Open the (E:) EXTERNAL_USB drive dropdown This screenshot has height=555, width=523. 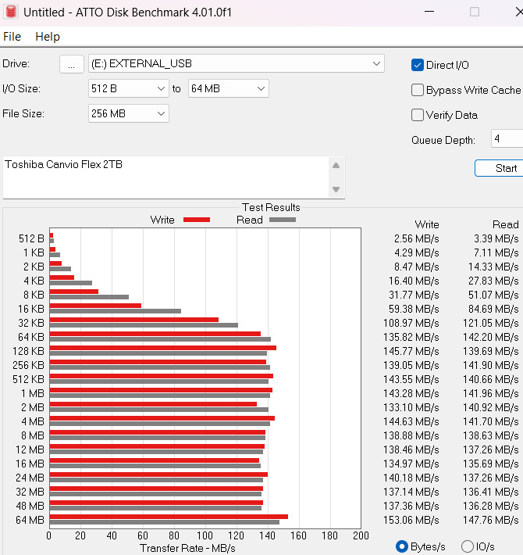(x=236, y=64)
